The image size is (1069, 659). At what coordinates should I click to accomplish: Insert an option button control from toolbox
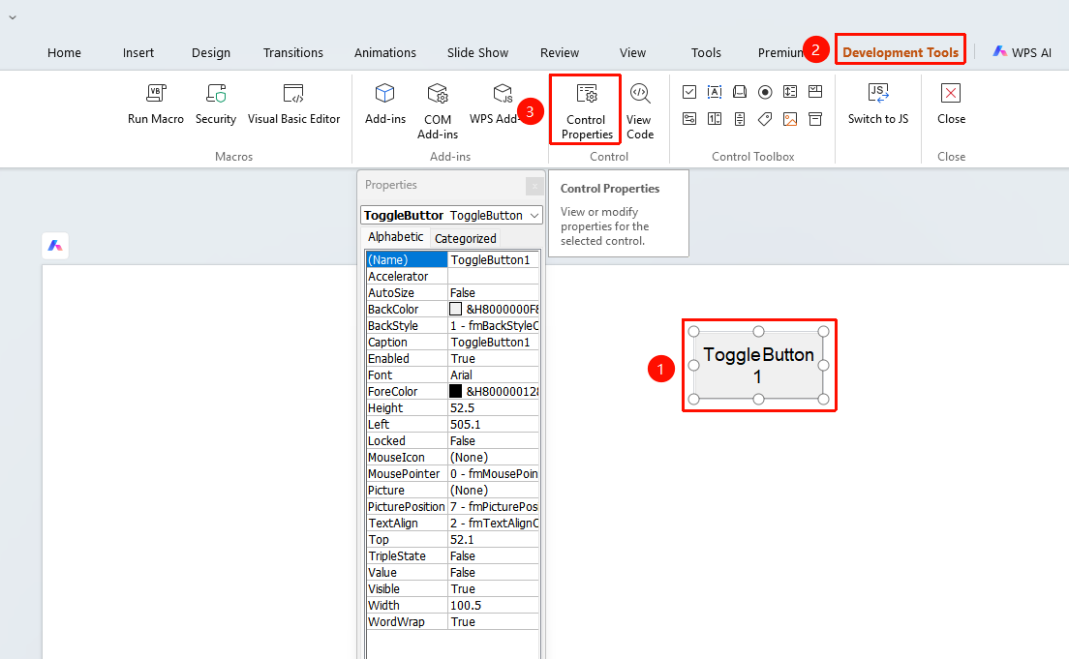765,92
